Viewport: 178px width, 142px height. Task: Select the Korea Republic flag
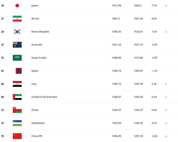pyautogui.click(x=17, y=32)
